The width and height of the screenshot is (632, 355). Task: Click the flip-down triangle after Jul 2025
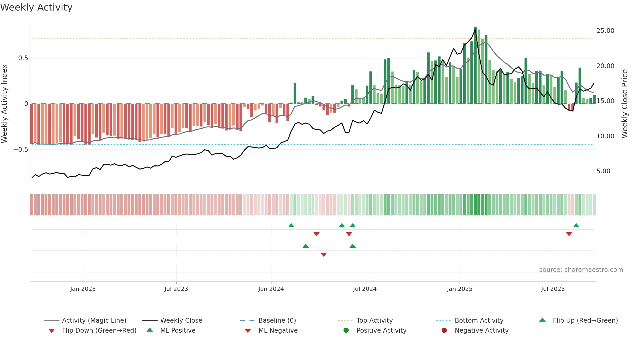tap(569, 234)
